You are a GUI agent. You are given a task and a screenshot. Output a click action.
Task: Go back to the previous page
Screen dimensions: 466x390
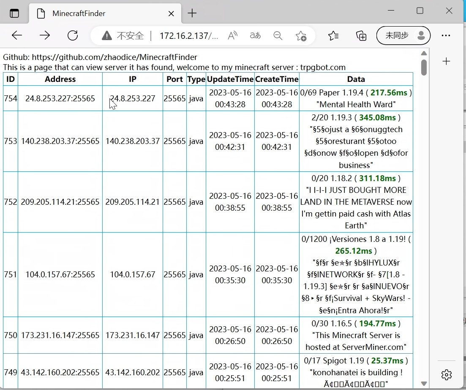[17, 35]
